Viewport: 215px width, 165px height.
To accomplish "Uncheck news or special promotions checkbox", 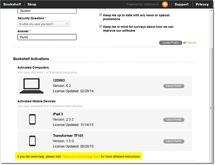I will [x=101, y=15].
